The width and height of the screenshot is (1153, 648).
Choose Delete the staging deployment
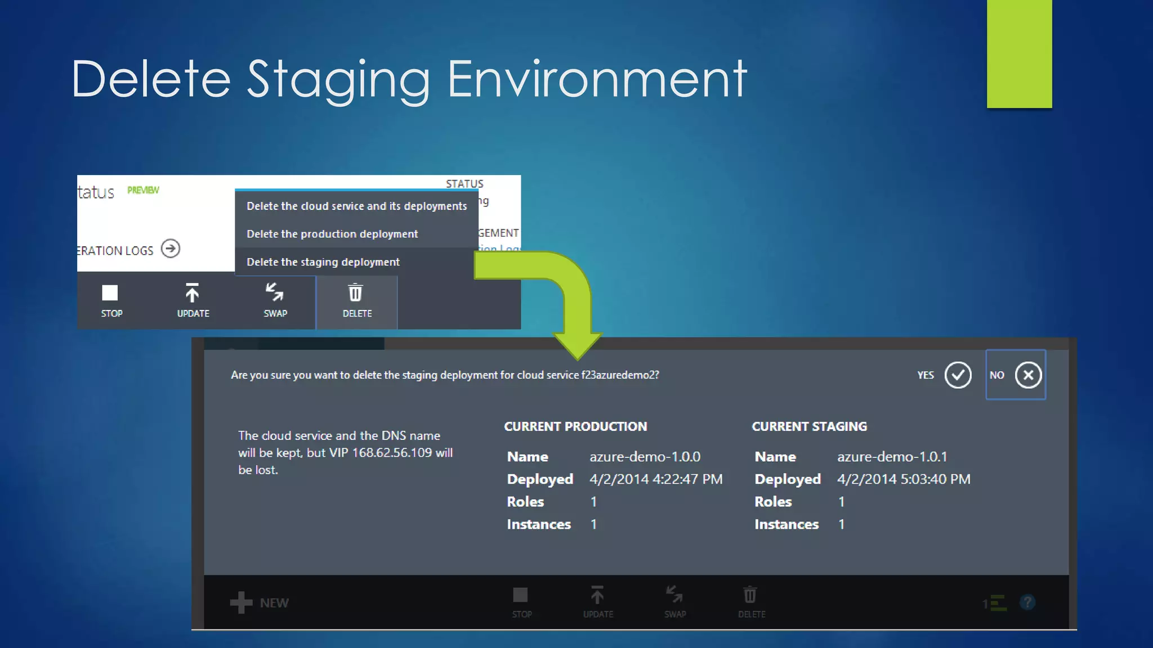click(x=323, y=262)
